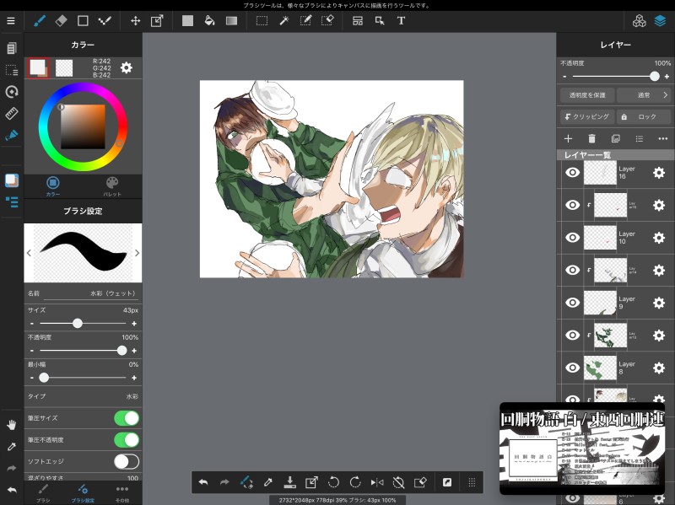Image resolution: width=675 pixels, height=505 pixels.
Task: Click the Layer 8 thumbnail
Action: [600, 368]
